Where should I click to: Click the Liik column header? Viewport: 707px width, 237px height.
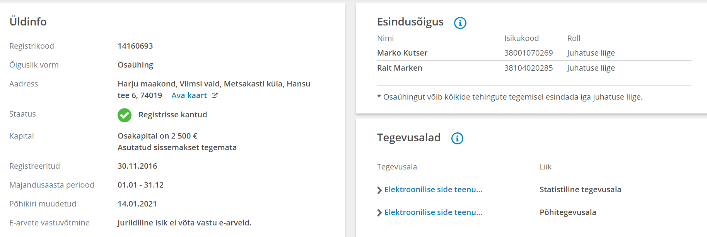coord(545,167)
